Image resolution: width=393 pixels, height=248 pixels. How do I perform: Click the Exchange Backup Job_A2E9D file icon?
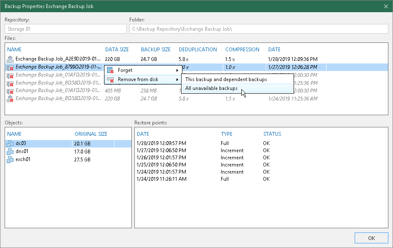tap(11, 59)
